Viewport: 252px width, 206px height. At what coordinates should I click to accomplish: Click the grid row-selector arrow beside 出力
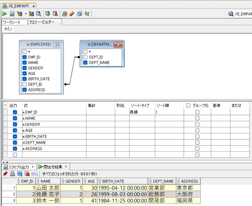point(5,105)
